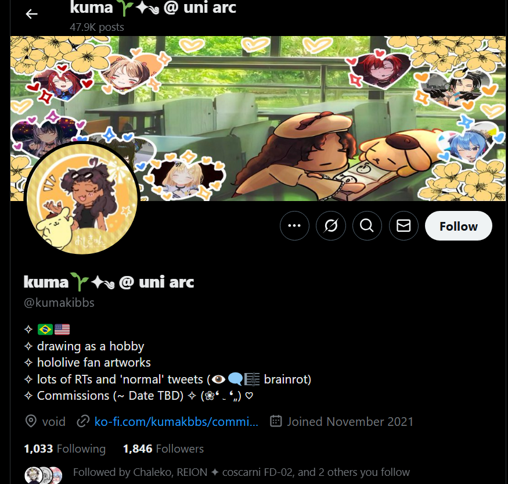Click the 47.9K posts count in header
Image resolution: width=508 pixels, height=484 pixels.
(97, 27)
